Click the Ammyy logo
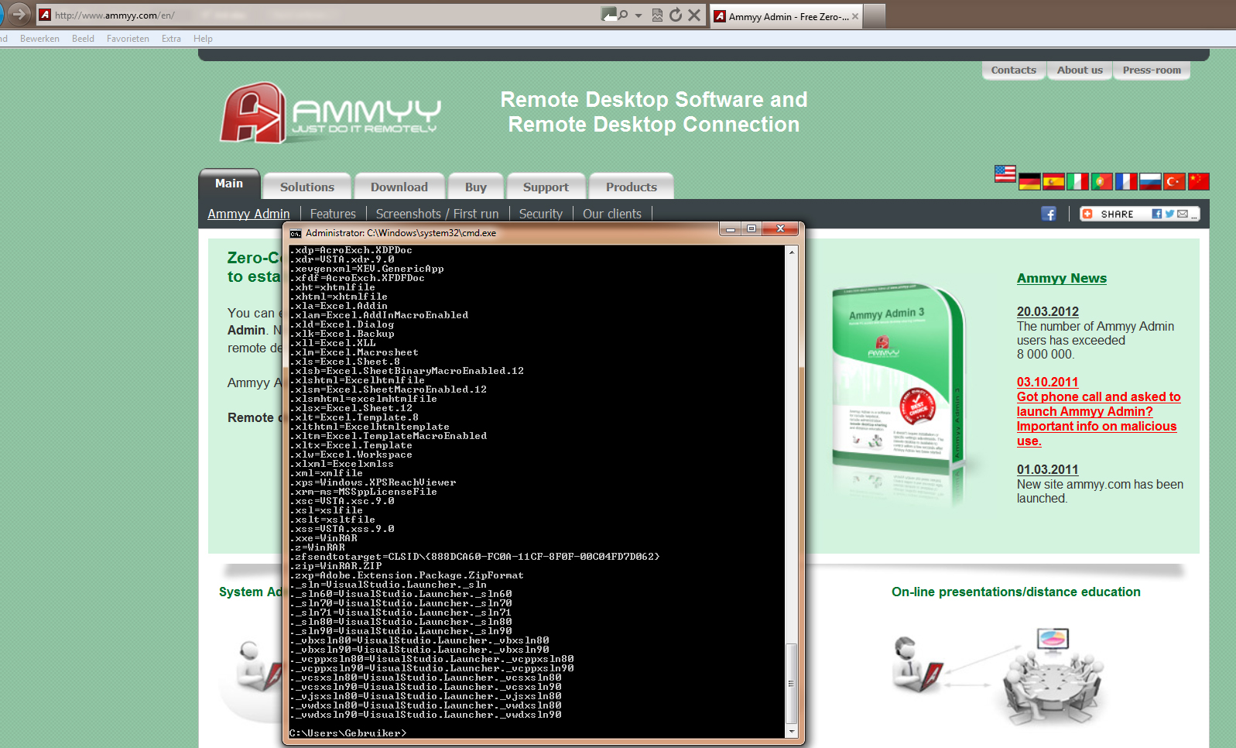1236x748 pixels. tap(330, 113)
